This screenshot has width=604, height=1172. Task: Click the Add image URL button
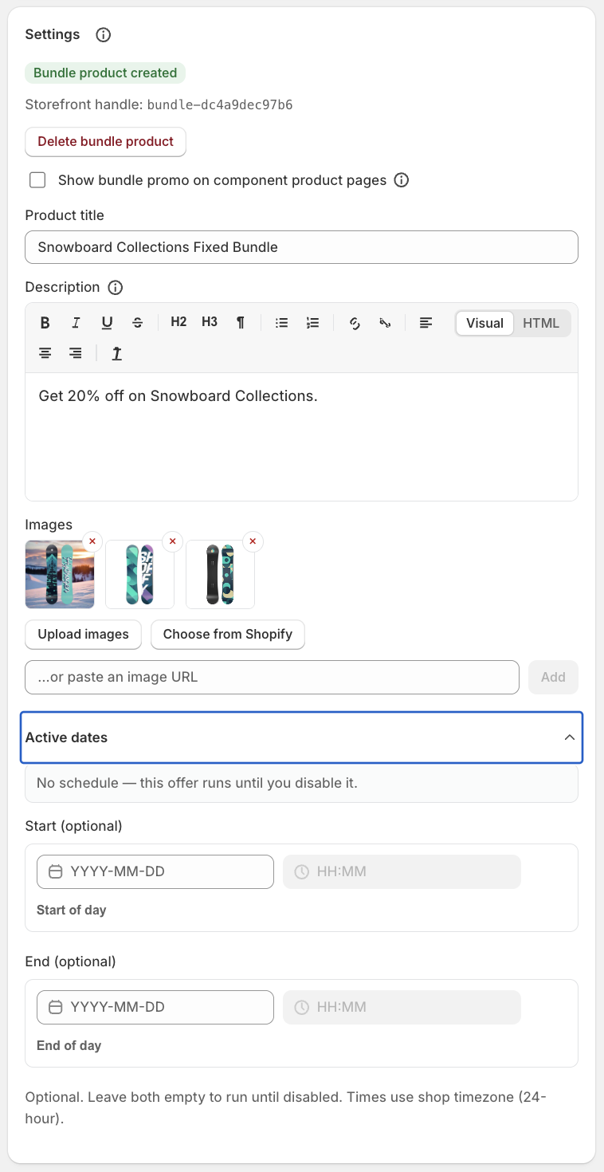[553, 677]
